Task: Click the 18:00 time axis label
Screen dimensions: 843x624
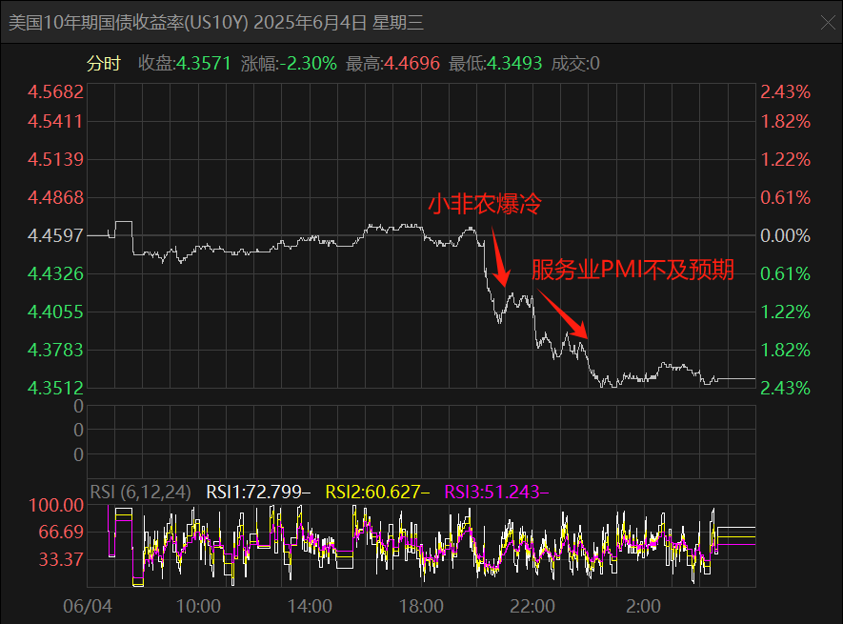Action: [421, 606]
